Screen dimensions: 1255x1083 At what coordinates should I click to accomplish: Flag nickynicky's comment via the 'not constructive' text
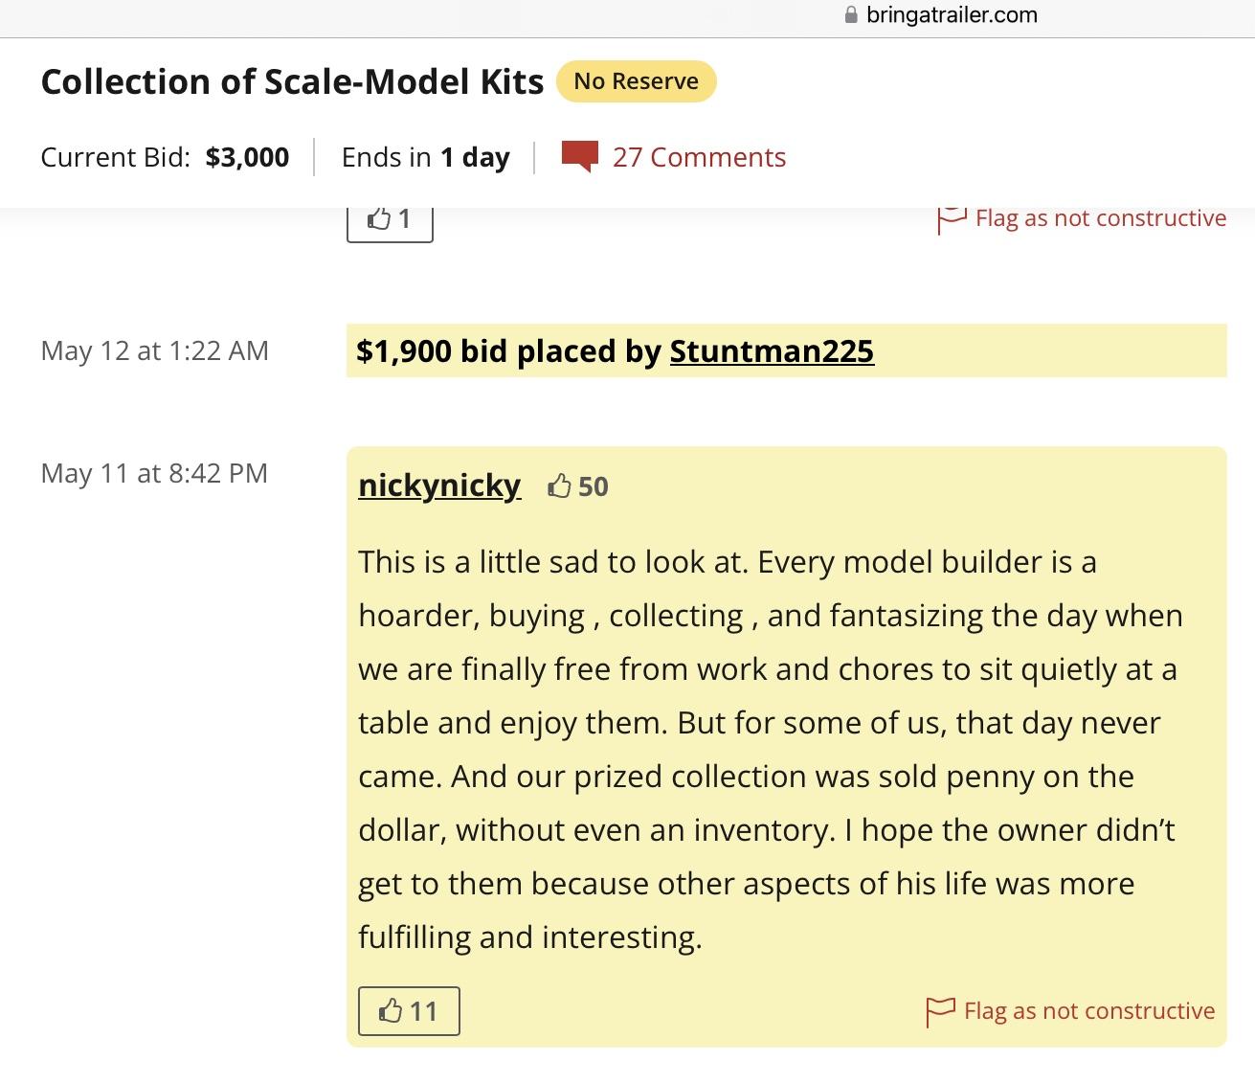(1089, 1011)
